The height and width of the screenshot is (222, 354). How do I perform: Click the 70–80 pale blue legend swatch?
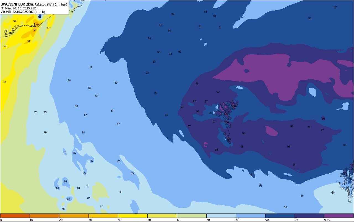click(x=221, y=216)
